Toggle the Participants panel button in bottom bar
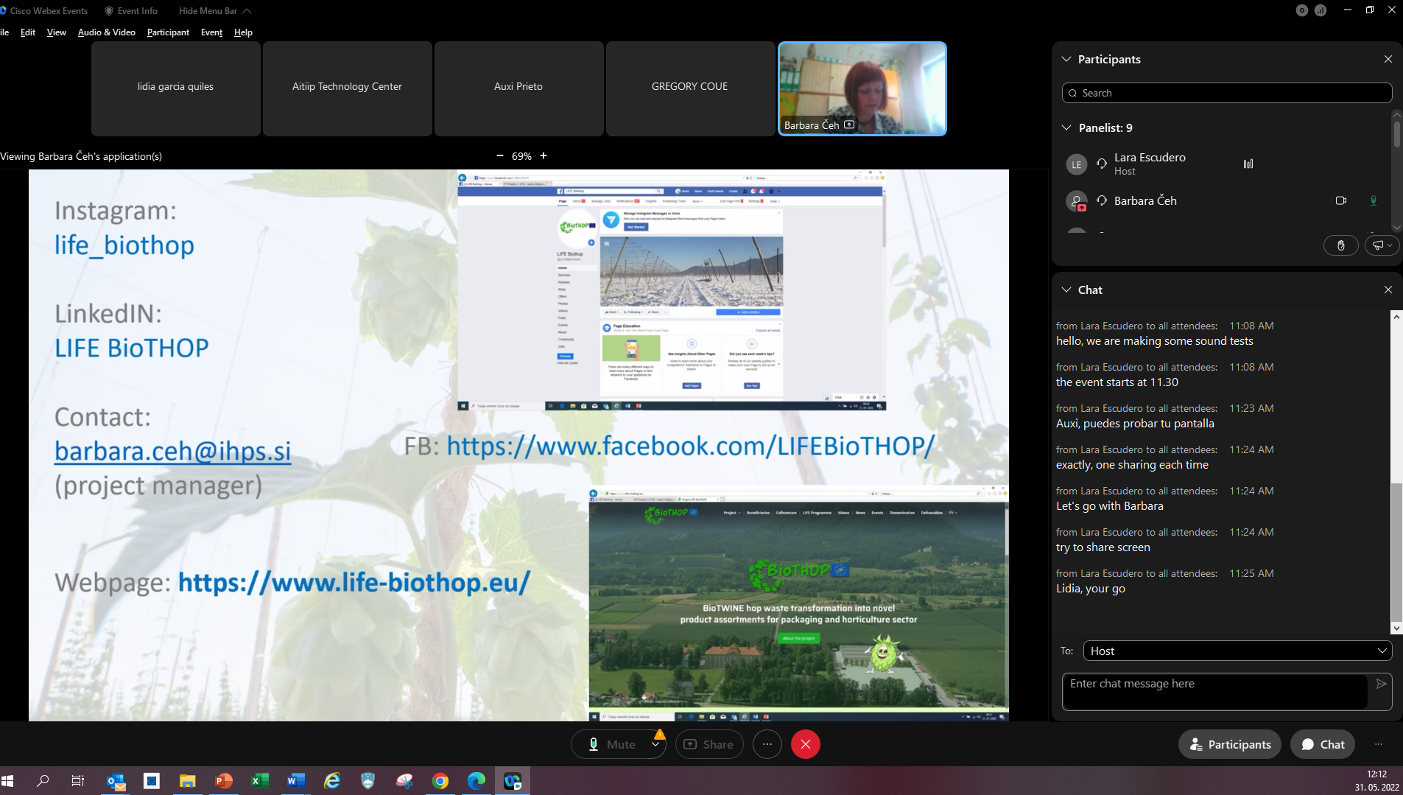The width and height of the screenshot is (1403, 795). coord(1230,744)
